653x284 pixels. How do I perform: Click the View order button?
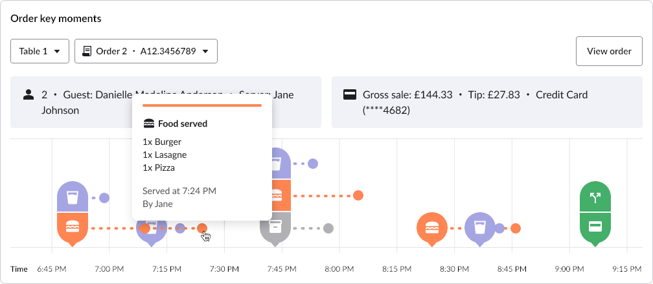point(608,51)
